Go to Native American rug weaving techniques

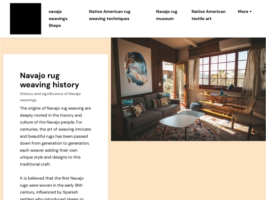click(x=109, y=15)
